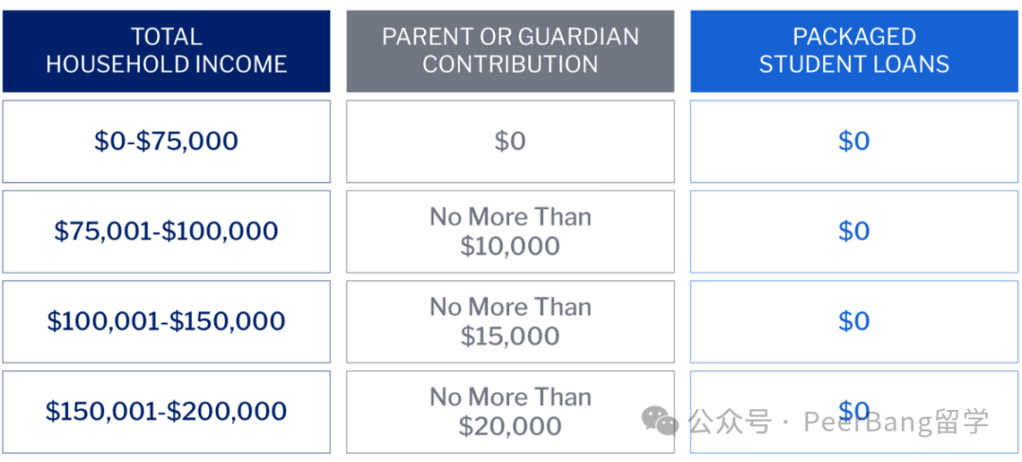Select the Total Household Income header

tap(167, 51)
